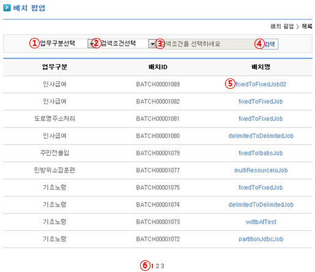Open the fixedToFixedJob02 batch link
Viewport: 315px width, 272px height.
(x=261, y=85)
